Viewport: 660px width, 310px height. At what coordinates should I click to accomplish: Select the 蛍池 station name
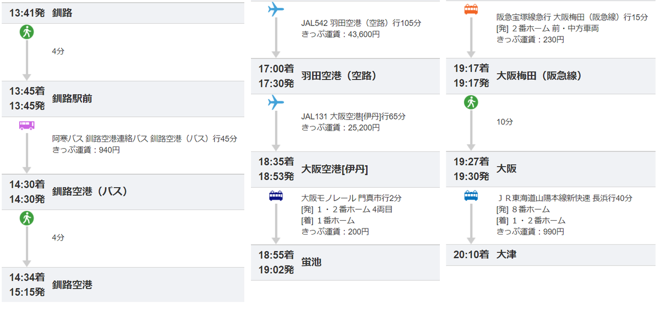point(312,262)
